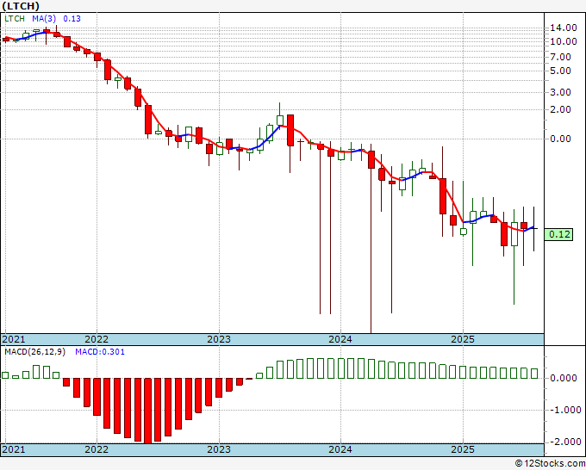Click the tallest red MACD histogram bar
This screenshot has width=586, height=470.
[x=147, y=411]
